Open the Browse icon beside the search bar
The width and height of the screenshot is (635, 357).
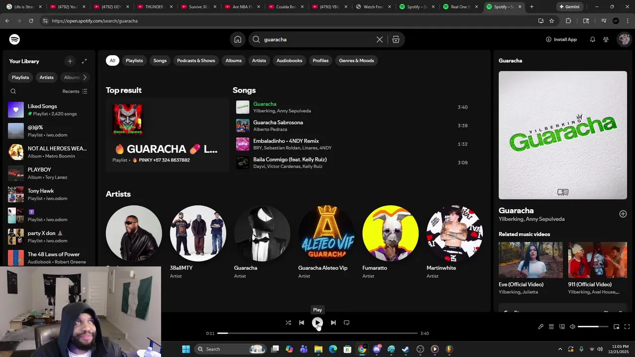[x=396, y=39]
